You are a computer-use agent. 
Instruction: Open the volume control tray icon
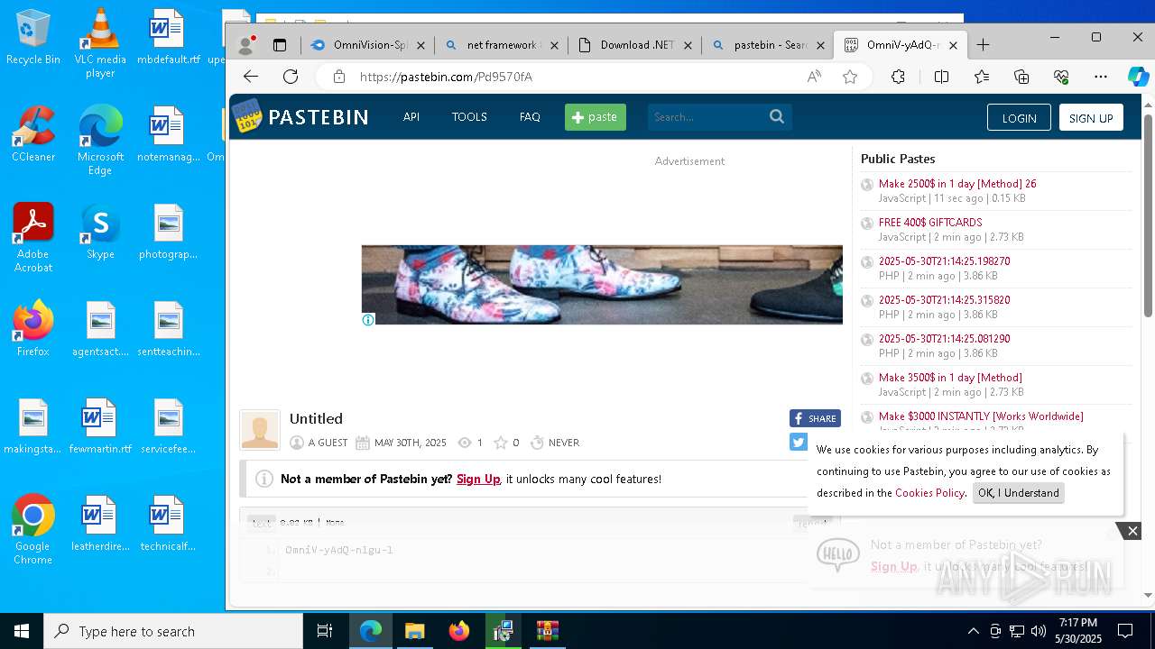[x=1039, y=631]
